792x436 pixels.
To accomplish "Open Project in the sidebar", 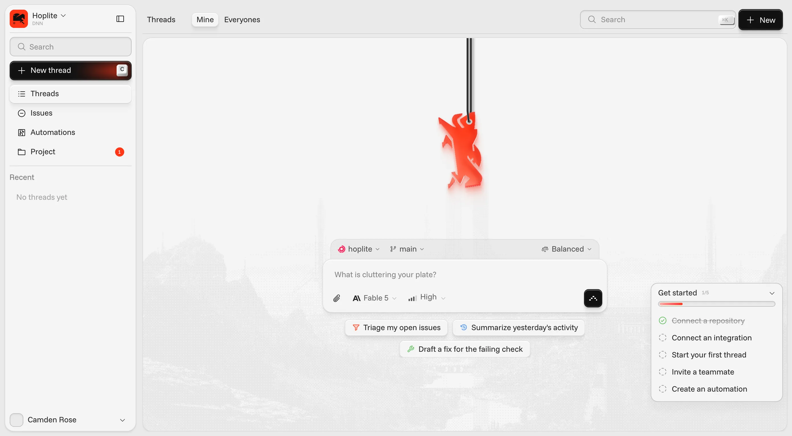I will coord(70,152).
